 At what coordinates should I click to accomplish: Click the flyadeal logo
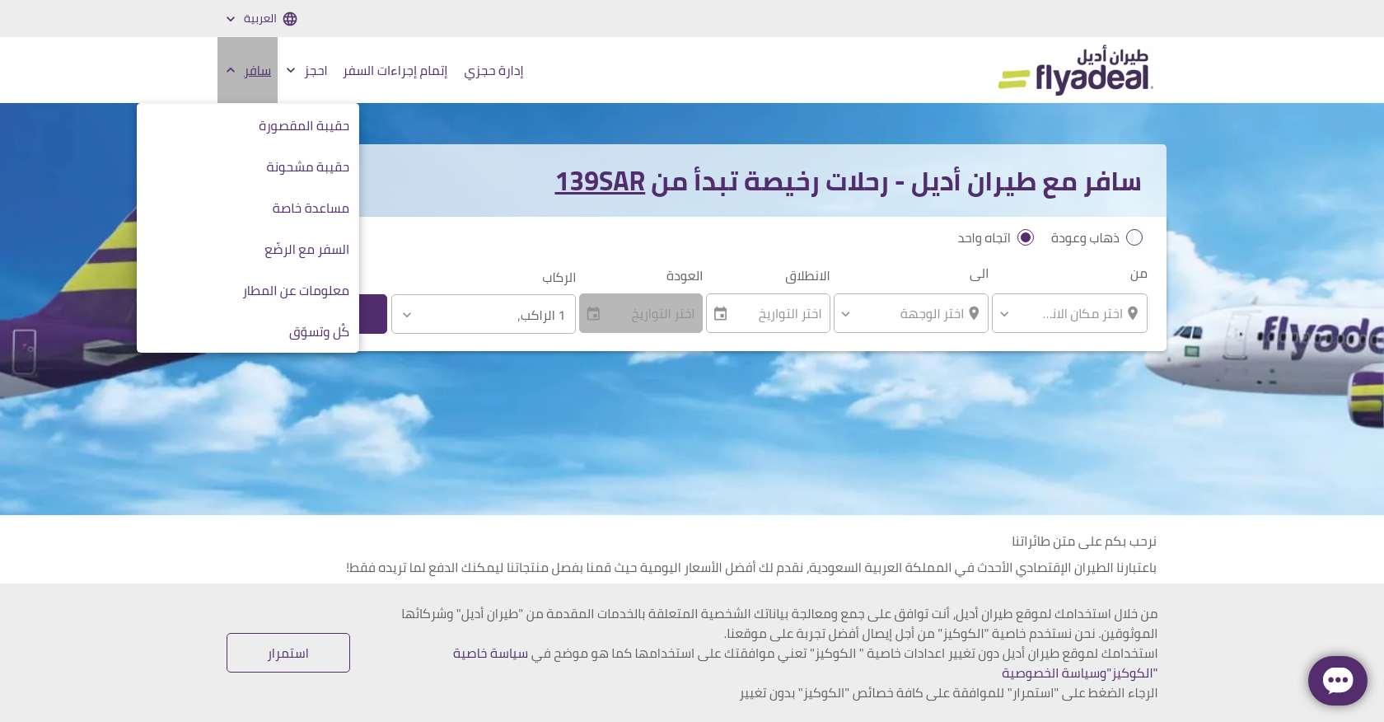1076,71
